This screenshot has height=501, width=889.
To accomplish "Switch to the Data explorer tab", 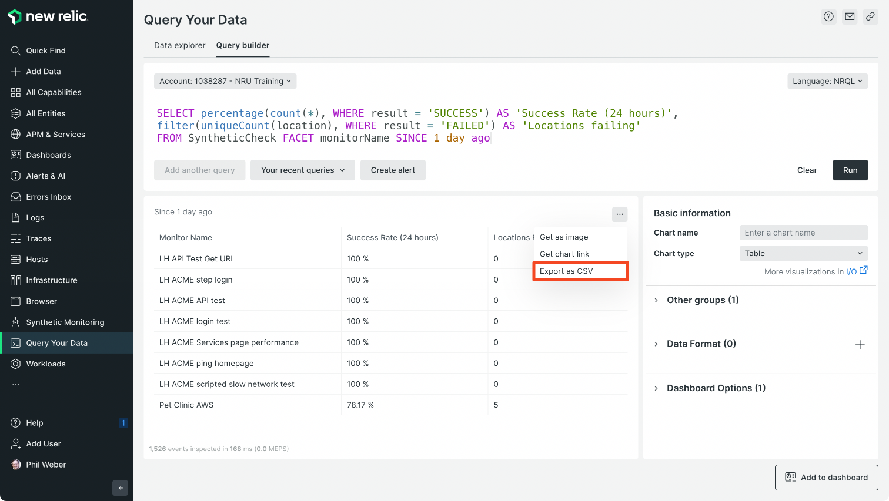I will 180,45.
